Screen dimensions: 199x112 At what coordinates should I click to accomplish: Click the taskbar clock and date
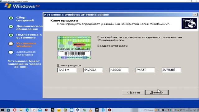pos(189,110)
